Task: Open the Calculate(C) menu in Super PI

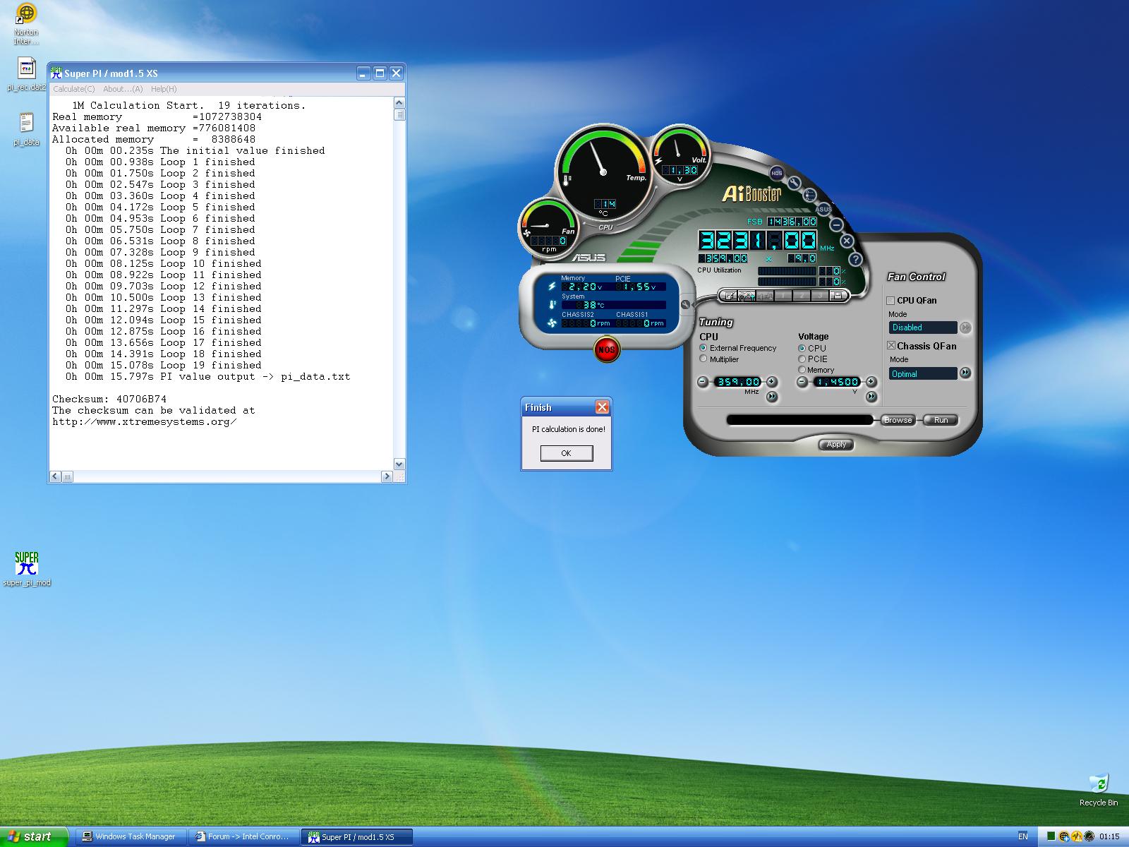Action: coord(74,89)
